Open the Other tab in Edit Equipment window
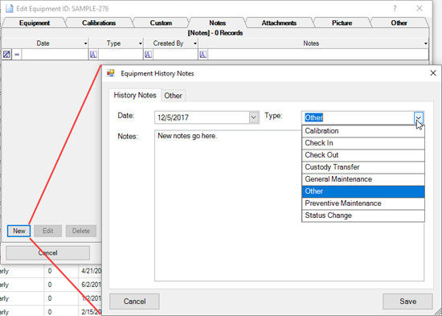This screenshot has width=442, height=316. [399, 23]
